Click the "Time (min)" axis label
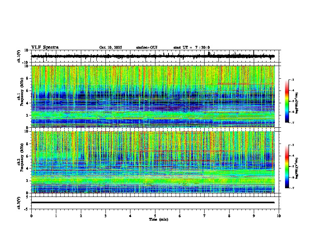 [x=159, y=219]
